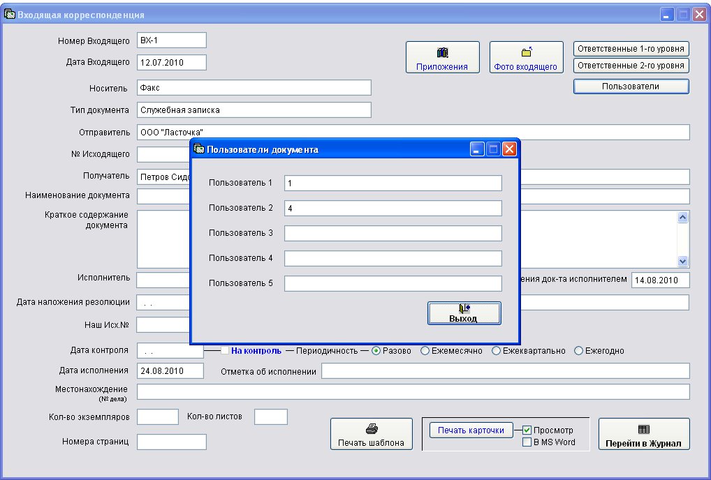
Task: Enable the На контроль checkbox
Action: [225, 351]
